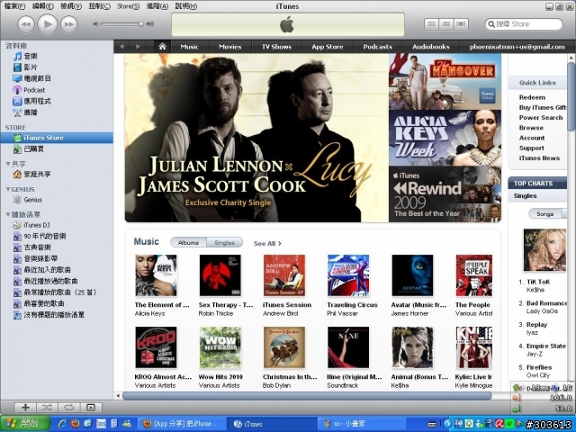This screenshot has height=432, width=576.
Task: Select iTunes Store in the sidebar
Action: point(57,138)
